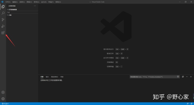Open the 终端(T) menu
The image size is (194, 105).
coord(51,2)
